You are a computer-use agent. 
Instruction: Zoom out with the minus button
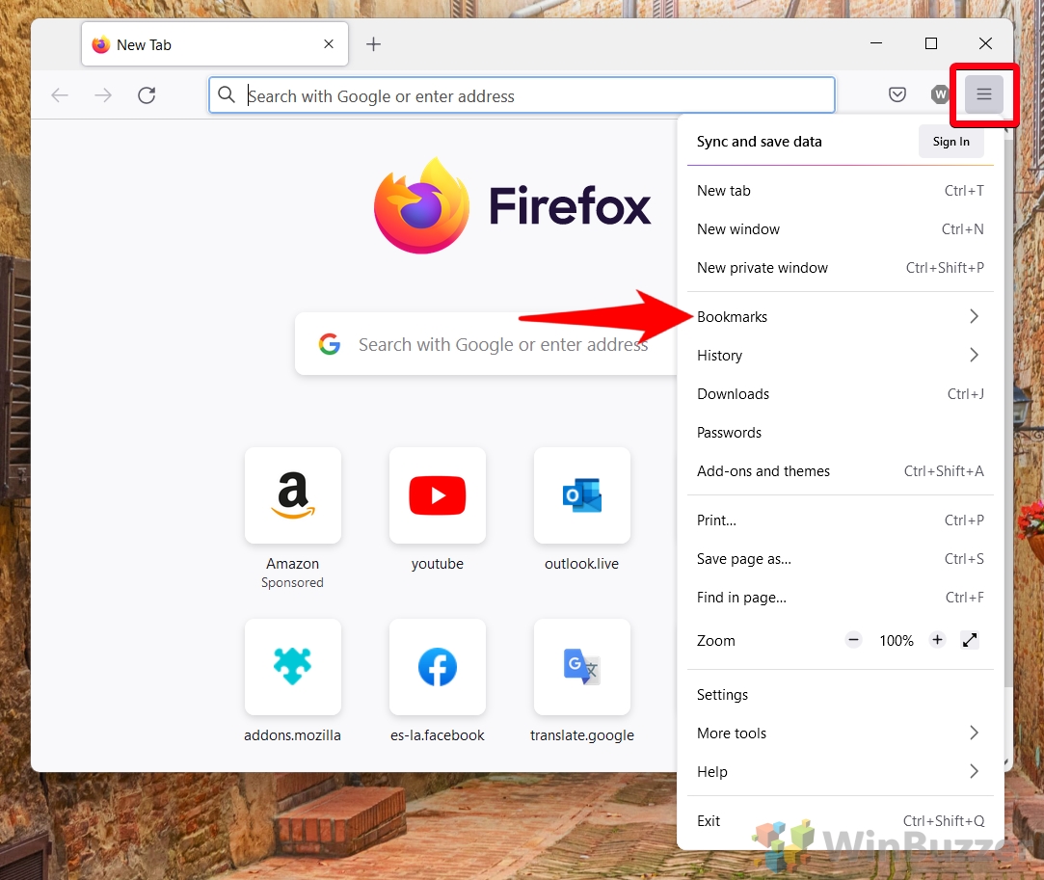coord(853,640)
